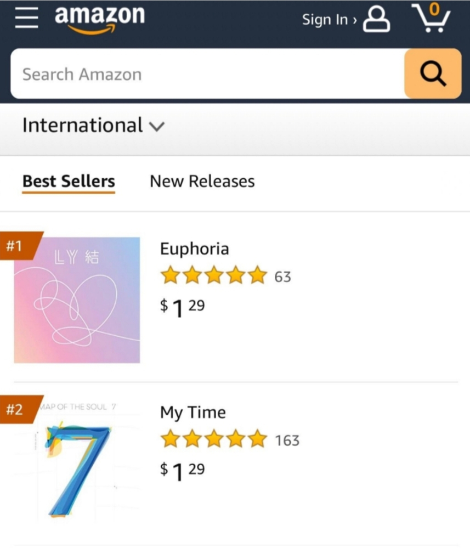Click the #1 rank badge

coord(15,246)
